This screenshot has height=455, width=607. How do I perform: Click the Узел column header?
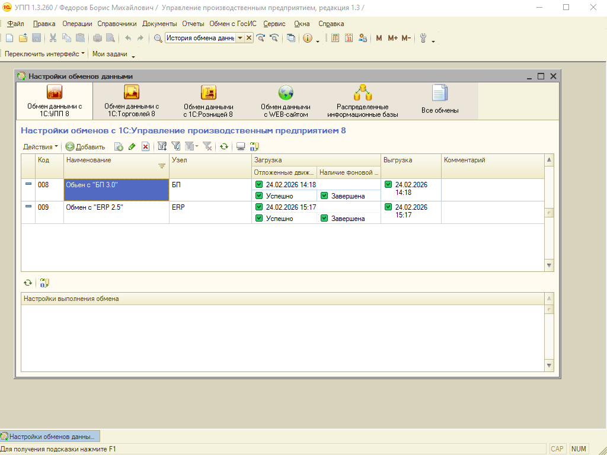click(210, 166)
